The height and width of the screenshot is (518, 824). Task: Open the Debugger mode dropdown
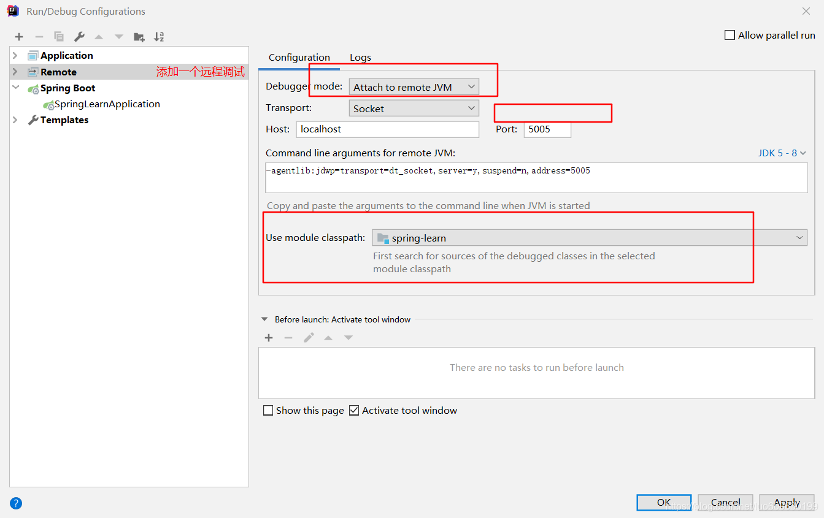[414, 87]
